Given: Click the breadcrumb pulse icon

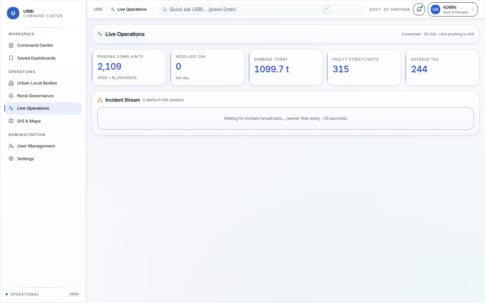Looking at the screenshot, I should point(113,9).
